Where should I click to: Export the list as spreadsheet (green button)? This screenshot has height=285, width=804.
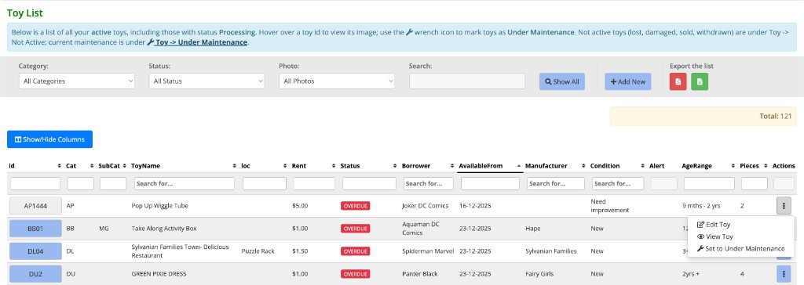[x=700, y=82]
